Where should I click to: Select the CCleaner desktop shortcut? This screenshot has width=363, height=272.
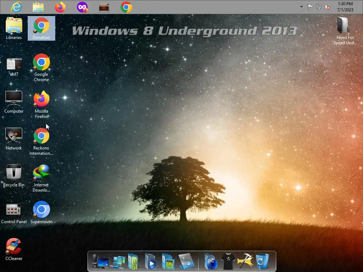point(14,249)
